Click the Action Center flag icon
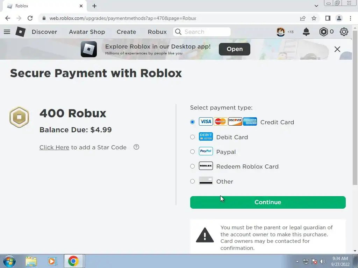Screen dimensions: 358x268 314,261
